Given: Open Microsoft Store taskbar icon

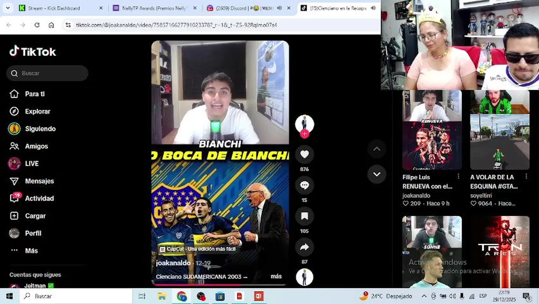Looking at the screenshot, I should 220,296.
